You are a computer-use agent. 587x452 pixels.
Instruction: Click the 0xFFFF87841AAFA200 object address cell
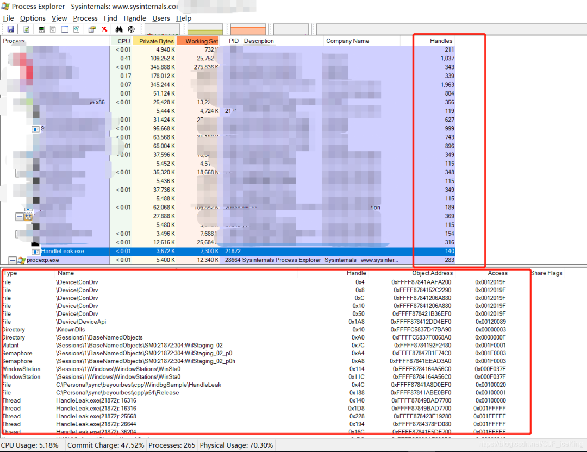point(421,282)
